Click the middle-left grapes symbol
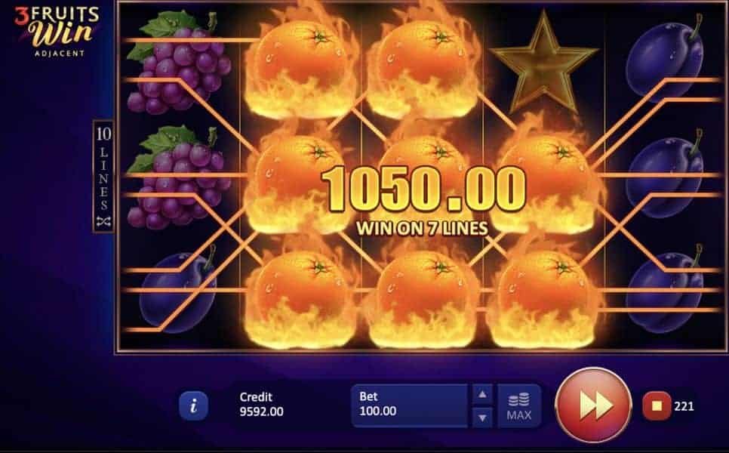Viewport: 729px width, 453px height. pos(179,177)
